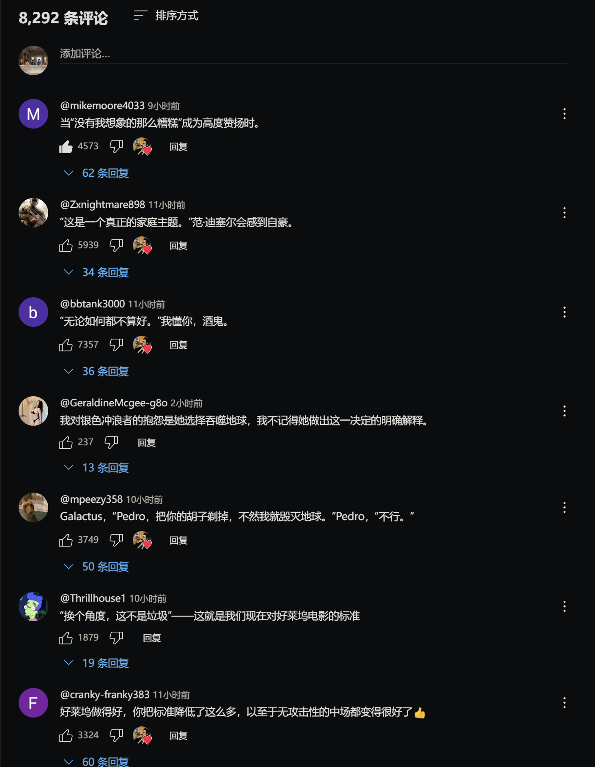595x767 pixels.
Task: Reply to the @Thrillhouse1 comment
Action: tap(152, 638)
